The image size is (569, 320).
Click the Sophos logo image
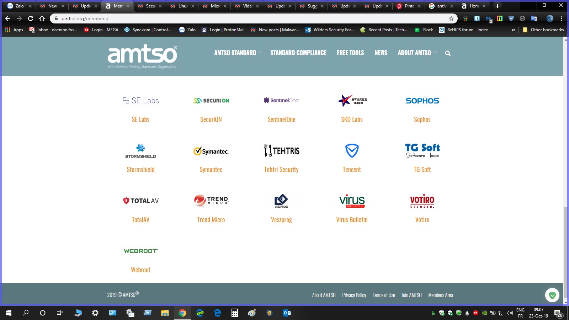[x=422, y=101]
